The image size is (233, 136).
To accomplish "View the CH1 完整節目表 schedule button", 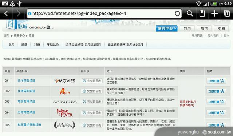I will point(92,81).
